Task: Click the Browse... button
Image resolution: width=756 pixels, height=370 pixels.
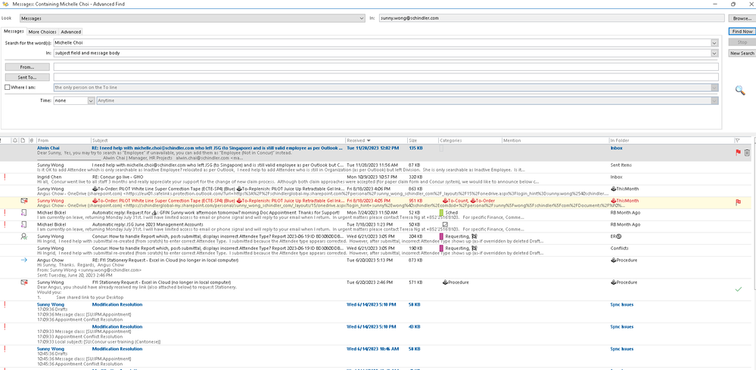Action: [x=742, y=18]
